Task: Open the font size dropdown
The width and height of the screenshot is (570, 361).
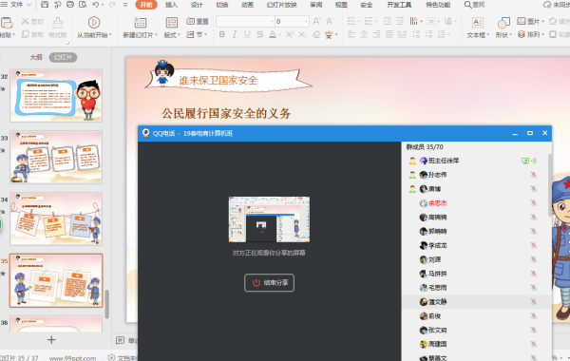Action: 306,22
